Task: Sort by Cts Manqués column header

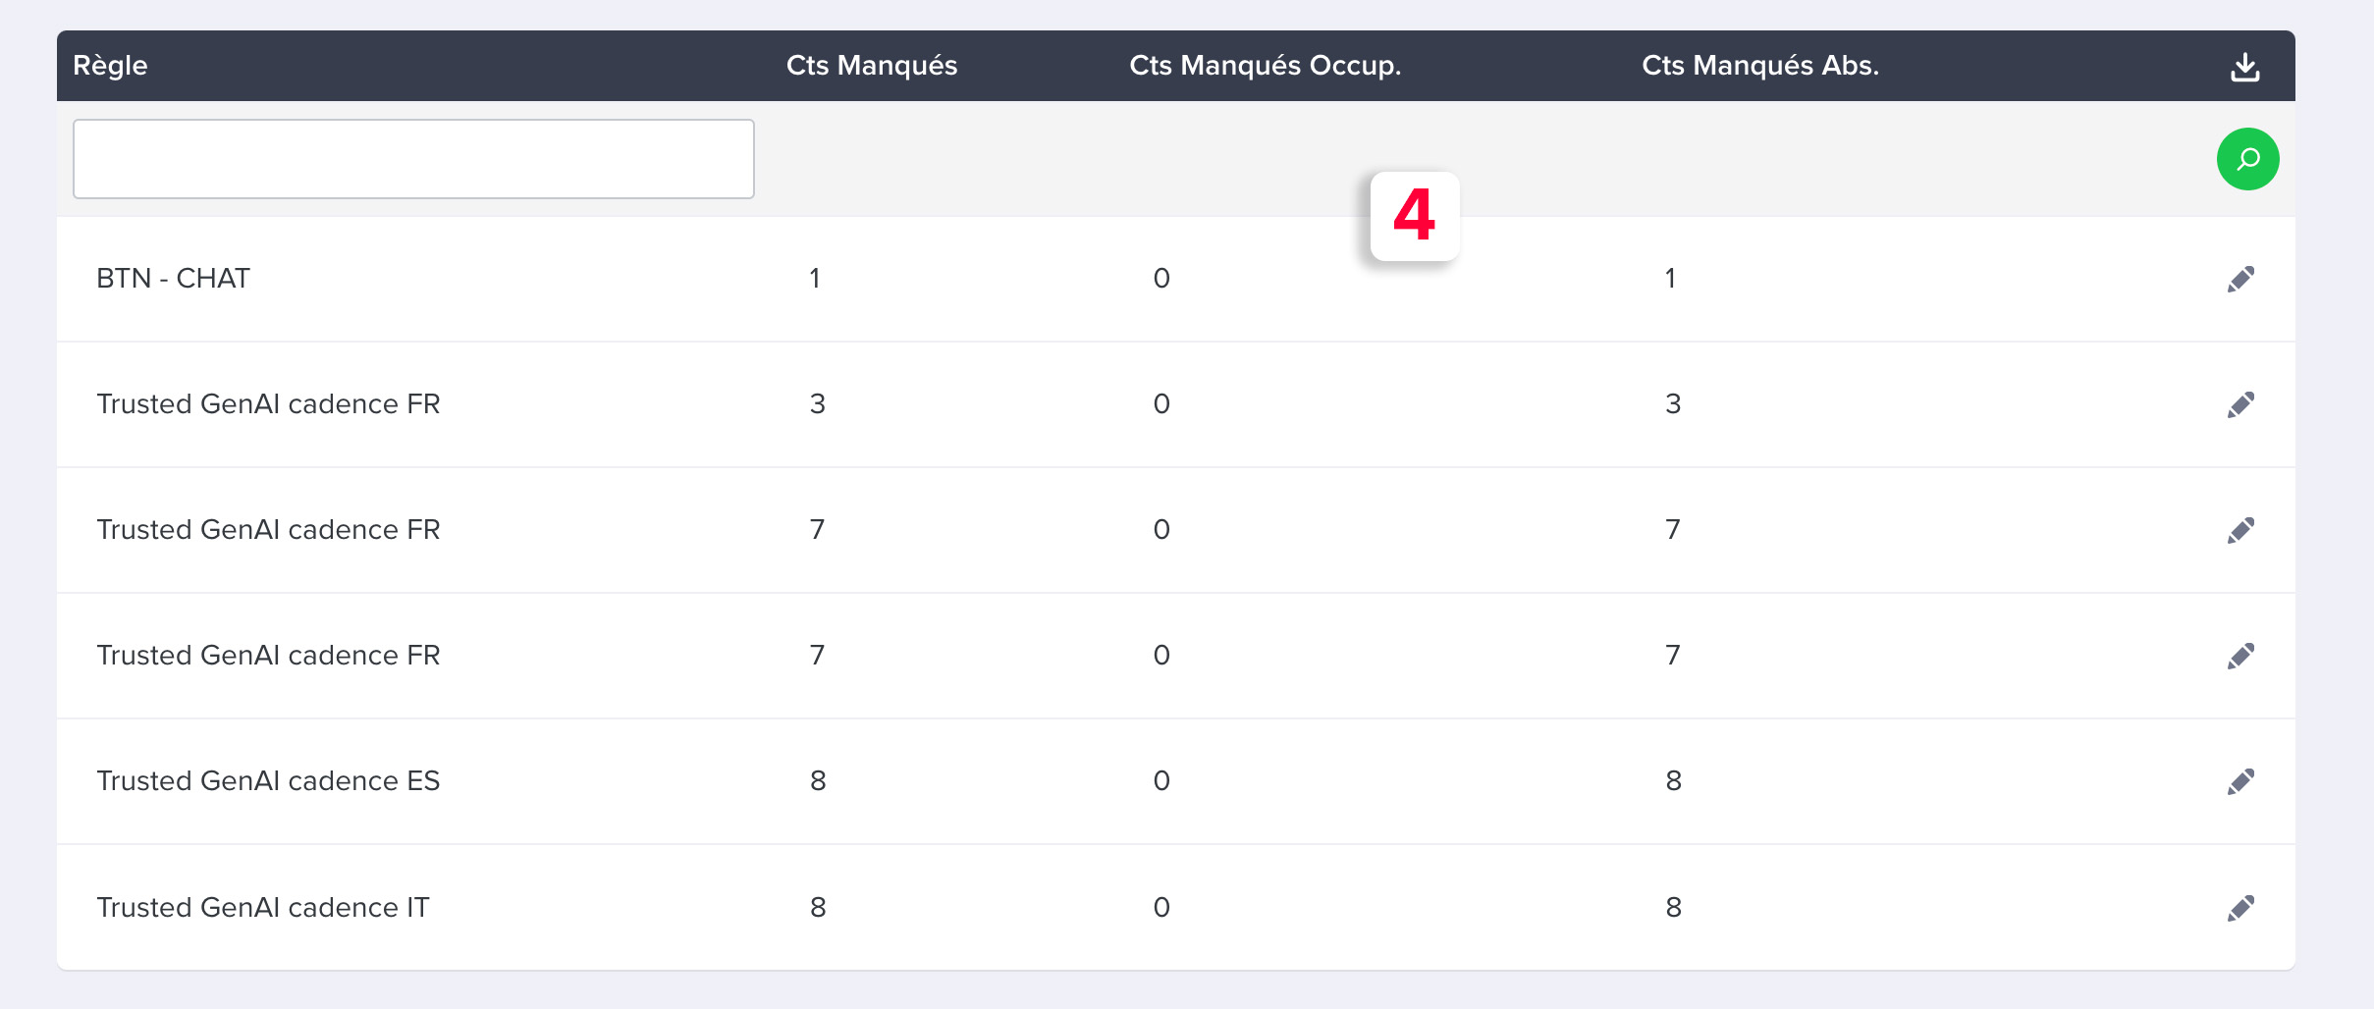Action: tap(872, 66)
